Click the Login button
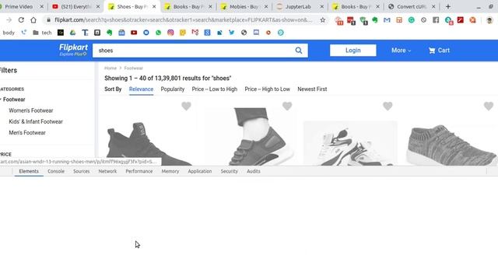The height and width of the screenshot is (280, 498). (352, 51)
